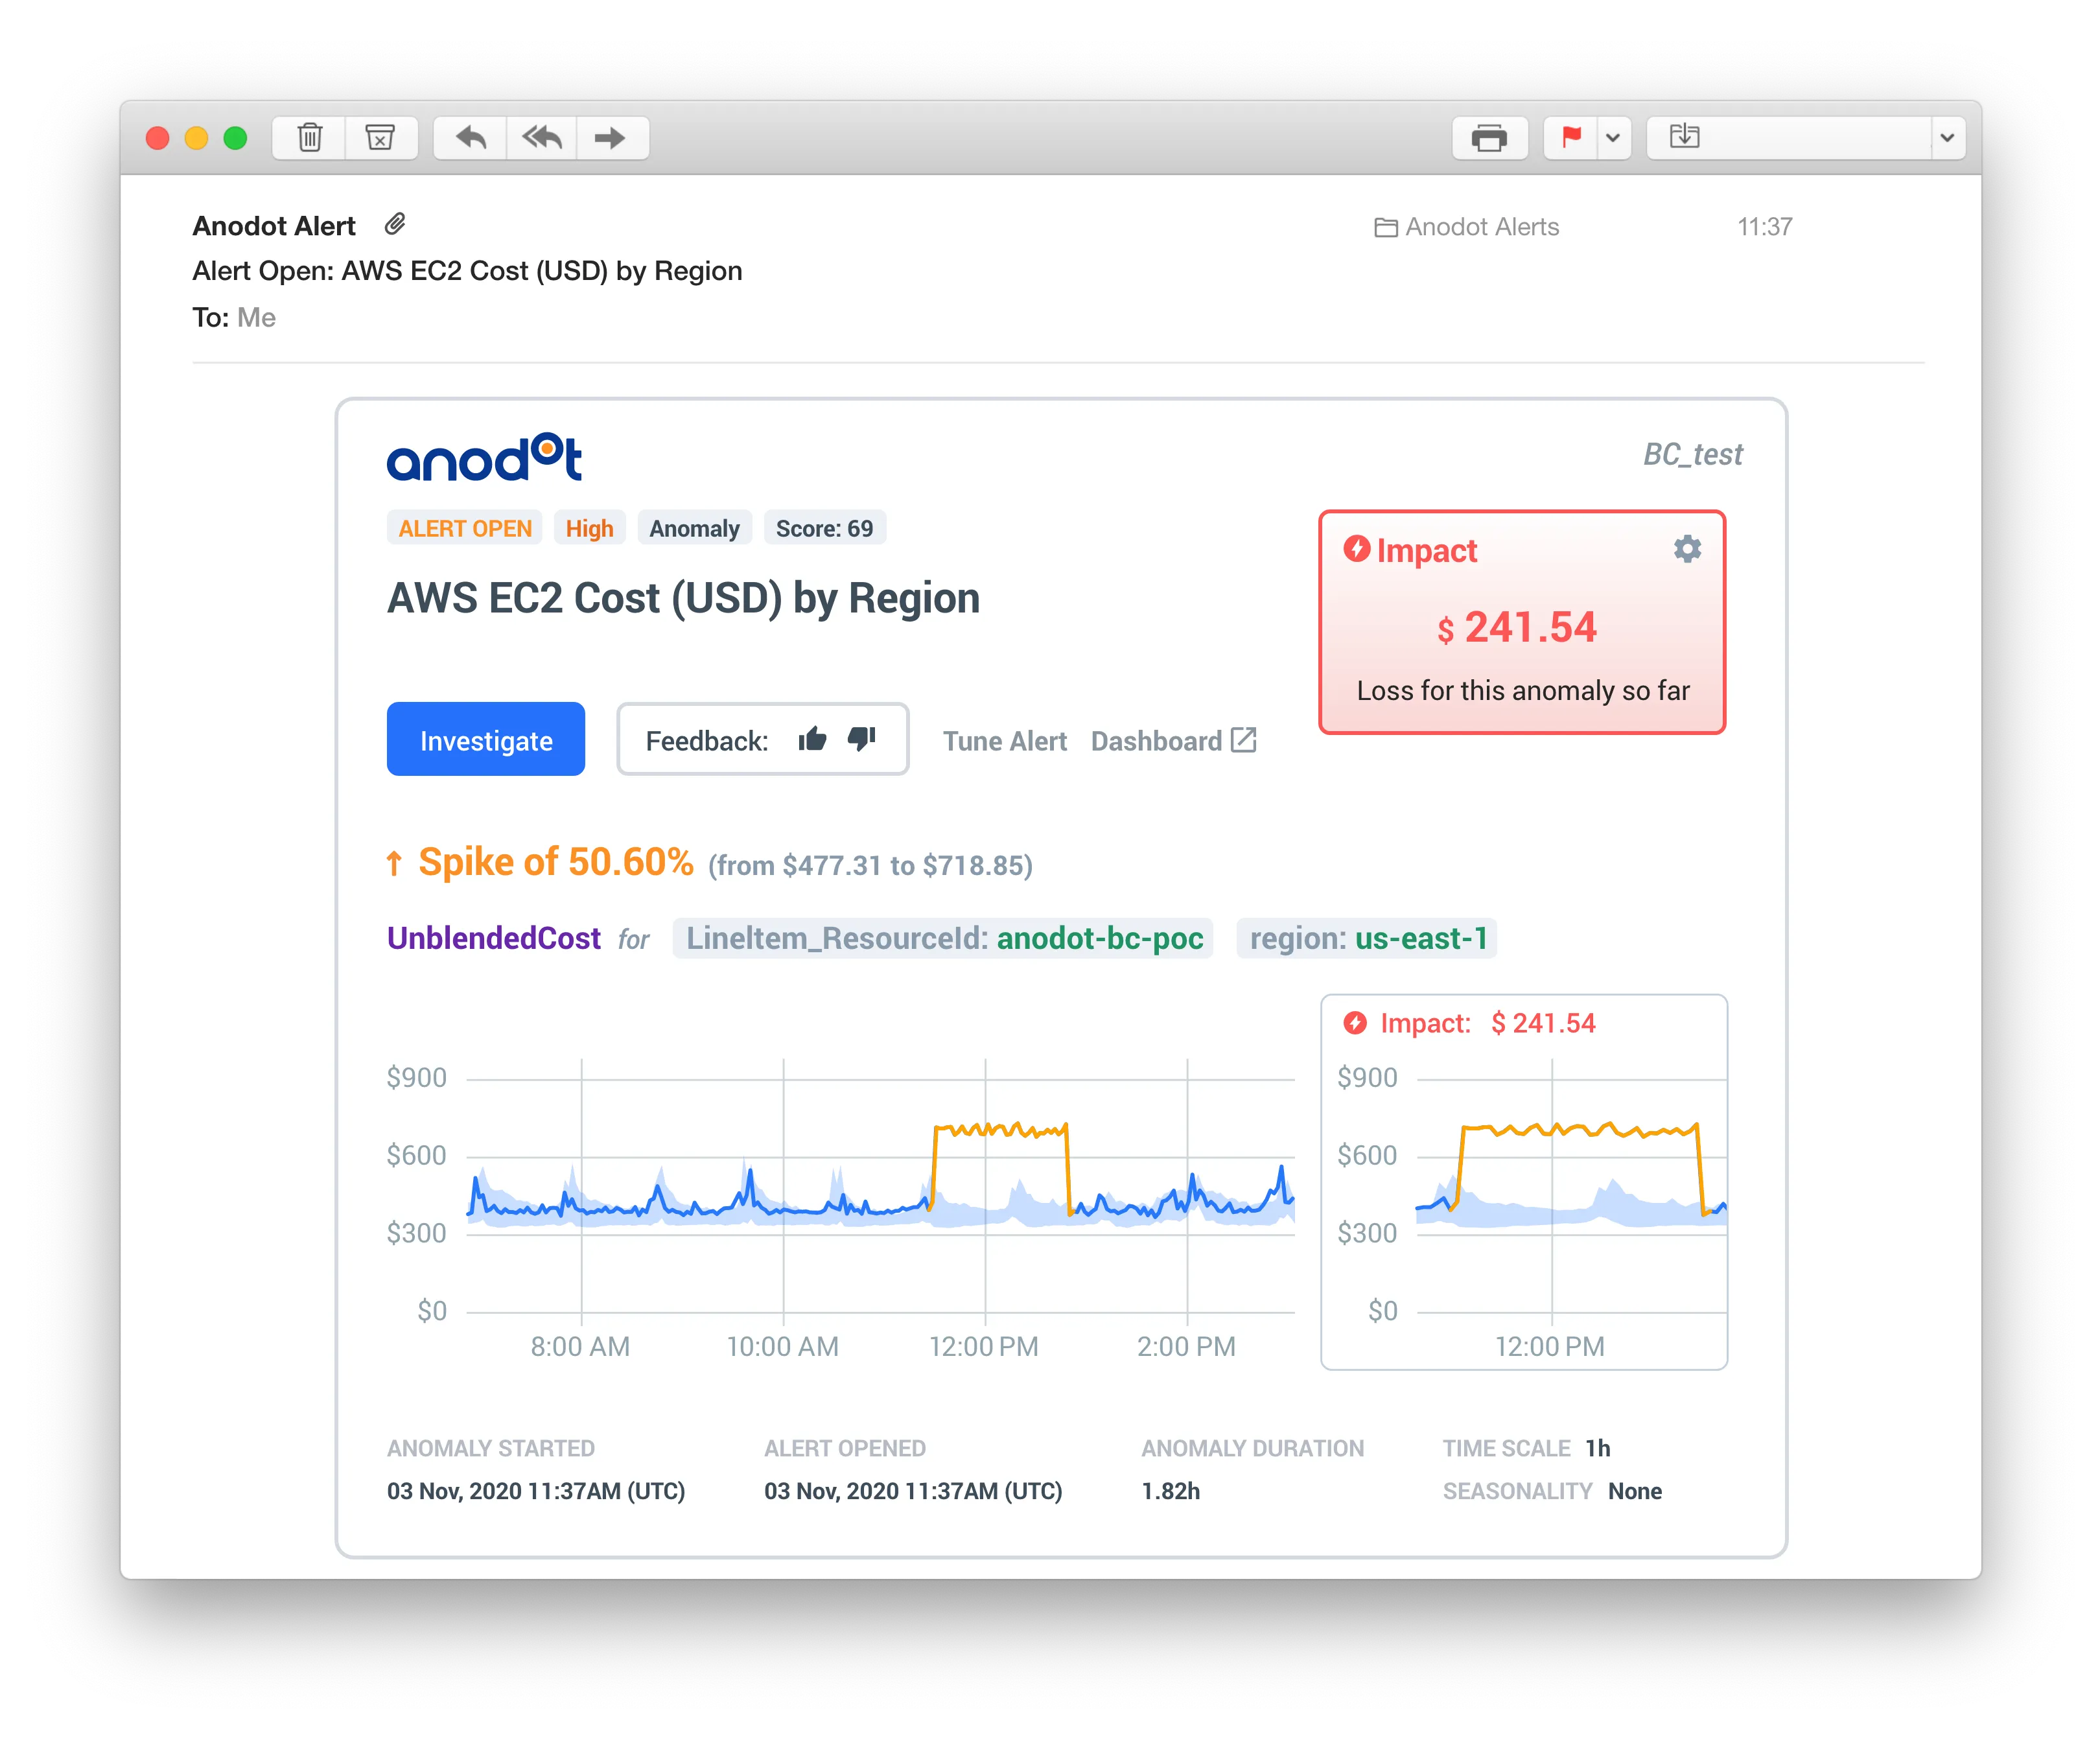Click the print icon

tap(1489, 137)
